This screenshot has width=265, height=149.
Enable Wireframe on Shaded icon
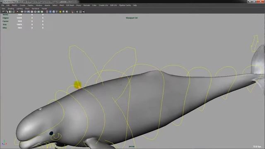point(54,12)
